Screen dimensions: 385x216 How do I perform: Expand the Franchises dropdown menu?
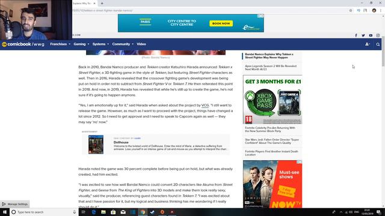coord(60,44)
